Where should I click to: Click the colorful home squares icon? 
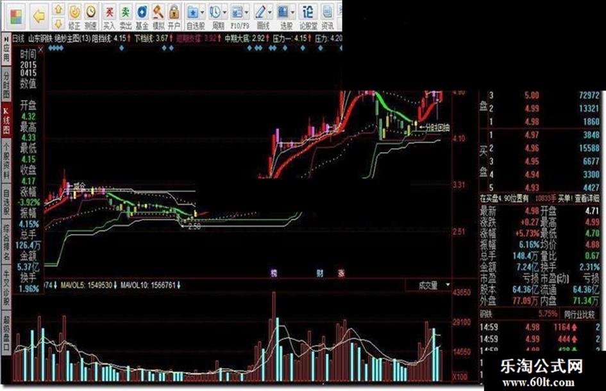16,17
